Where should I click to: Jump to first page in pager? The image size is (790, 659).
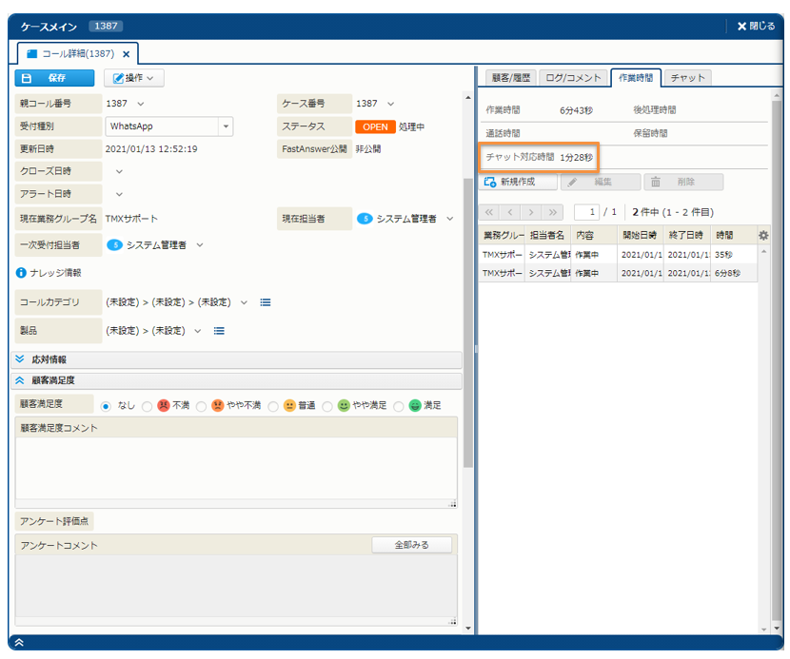coord(489,212)
